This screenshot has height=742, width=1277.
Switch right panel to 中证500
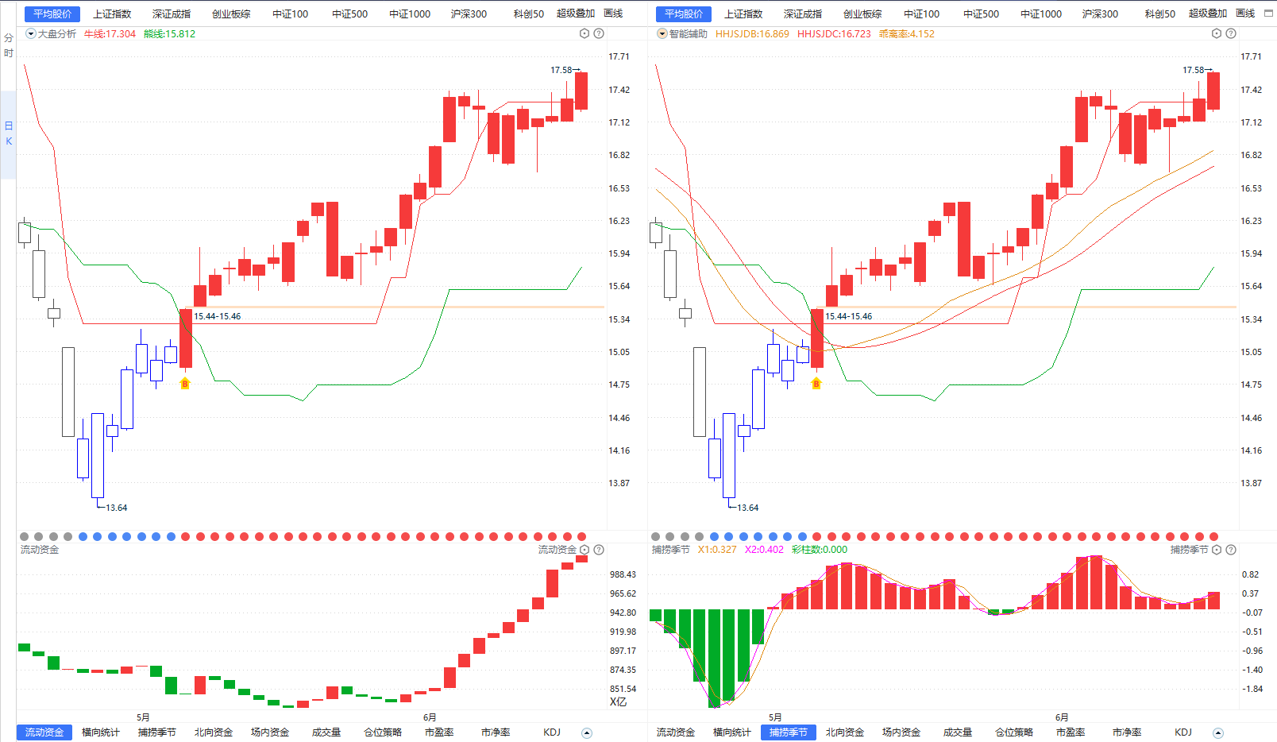coord(981,14)
